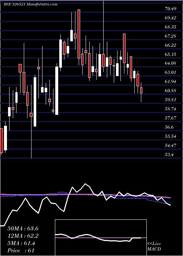The width and height of the screenshot is (183, 256).
Task: Click the 68.35 price axis label
Action: point(171,27)
